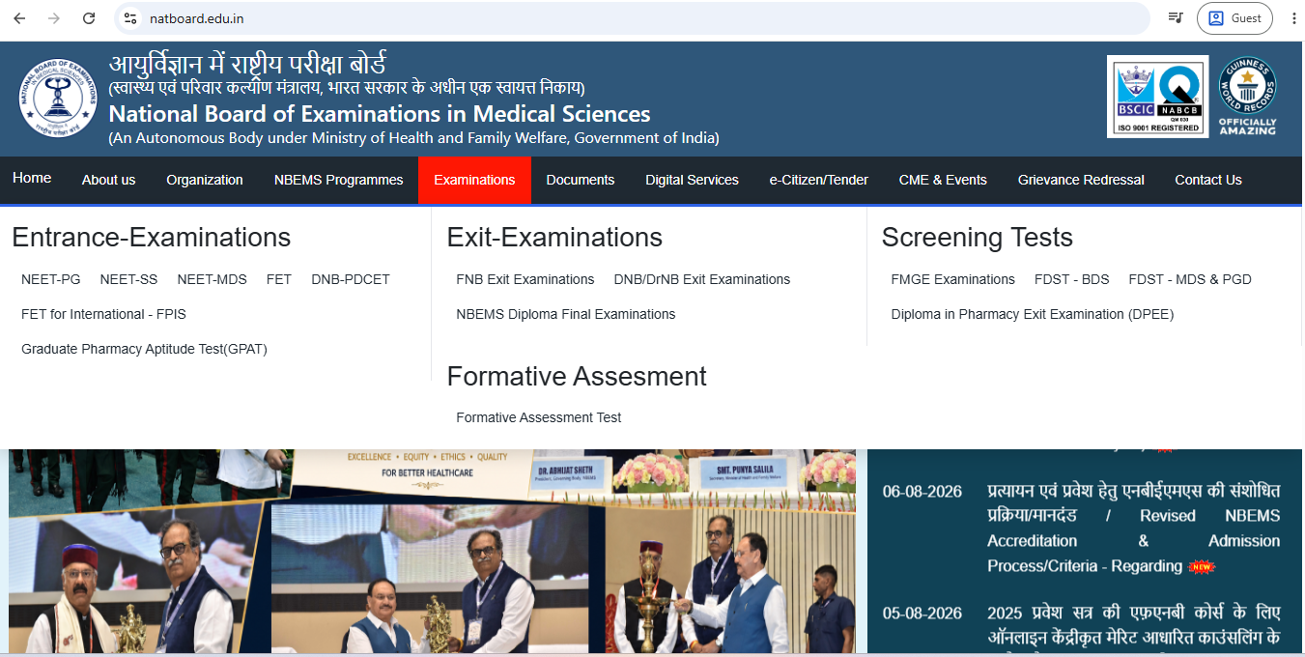The image size is (1305, 657).
Task: Open the NEET-MDS link
Action: [x=213, y=279]
